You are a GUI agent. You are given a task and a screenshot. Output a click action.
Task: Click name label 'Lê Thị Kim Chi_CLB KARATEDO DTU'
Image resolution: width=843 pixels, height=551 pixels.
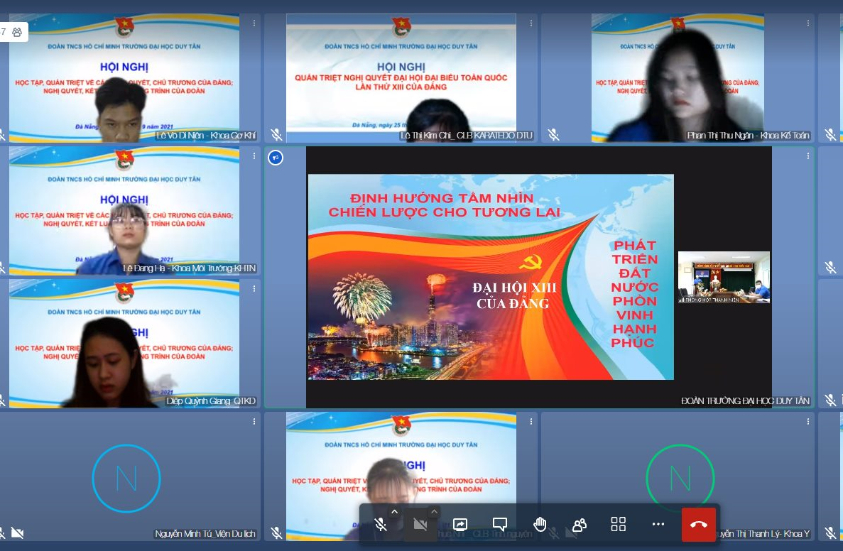tap(466, 136)
